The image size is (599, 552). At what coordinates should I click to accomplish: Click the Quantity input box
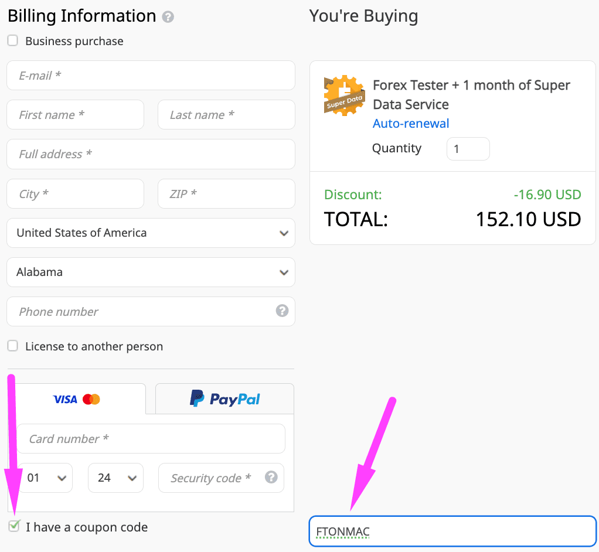[x=468, y=148]
